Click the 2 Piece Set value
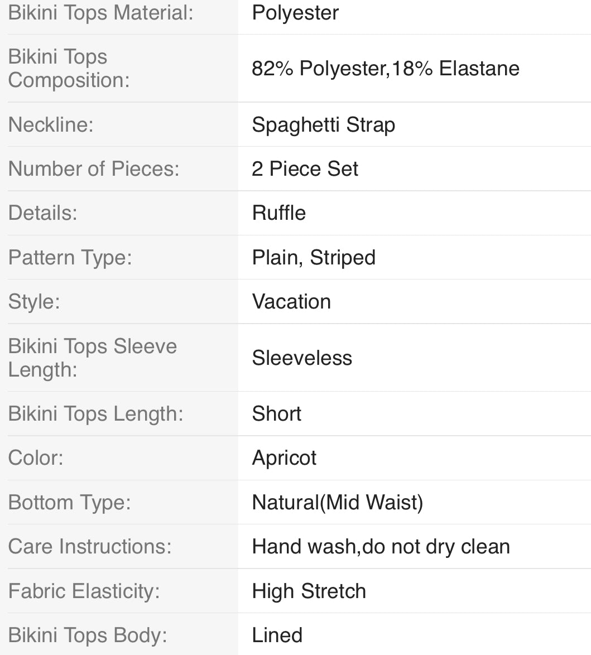 305,168
